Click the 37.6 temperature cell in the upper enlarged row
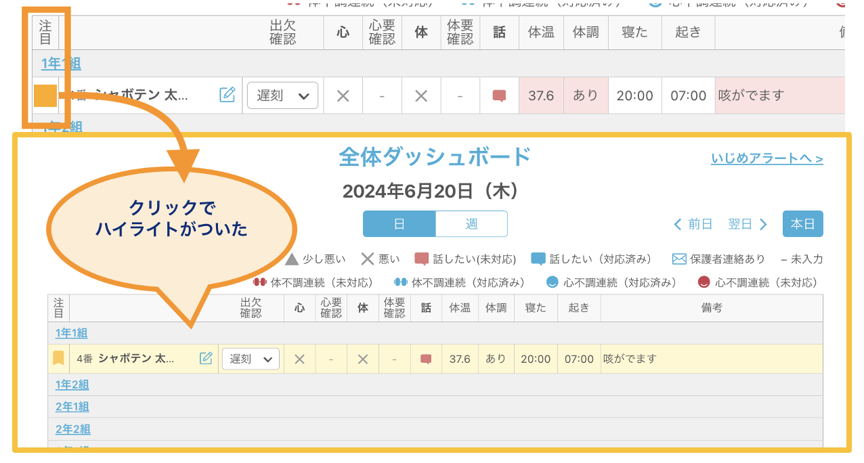864x463 pixels. 541,95
